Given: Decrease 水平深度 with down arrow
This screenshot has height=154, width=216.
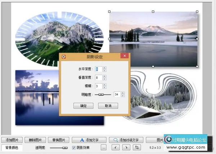Looking at the screenshot, I should (x=104, y=71).
